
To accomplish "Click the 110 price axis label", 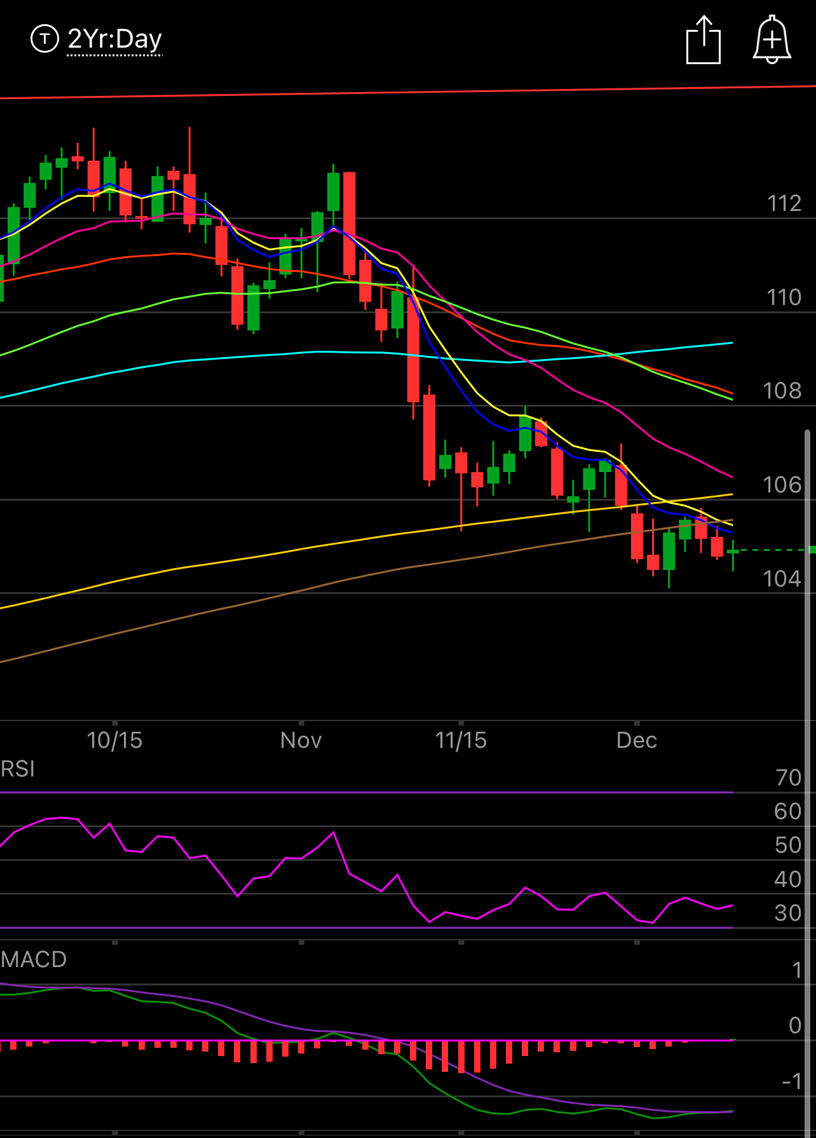I will (784, 297).
